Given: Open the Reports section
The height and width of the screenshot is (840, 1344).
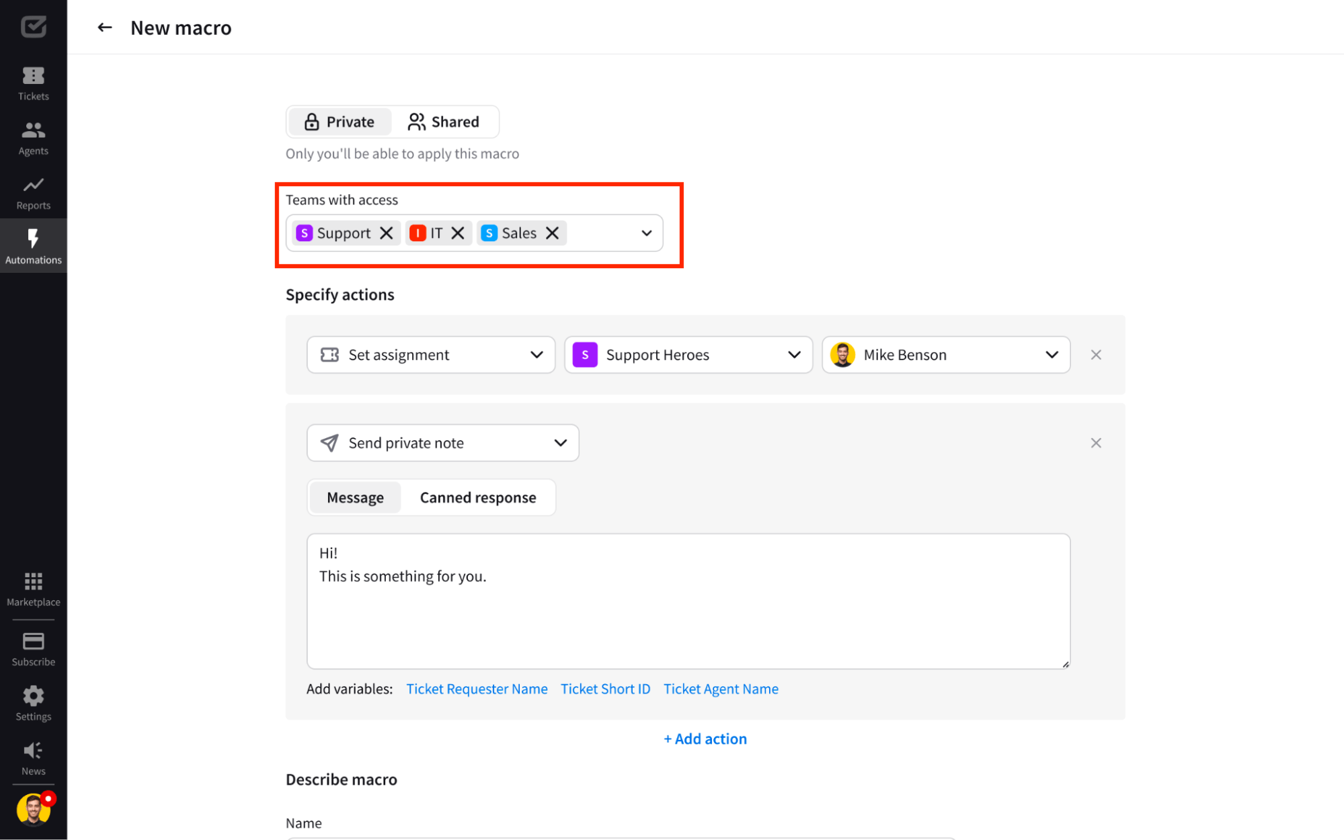Looking at the screenshot, I should click(33, 194).
